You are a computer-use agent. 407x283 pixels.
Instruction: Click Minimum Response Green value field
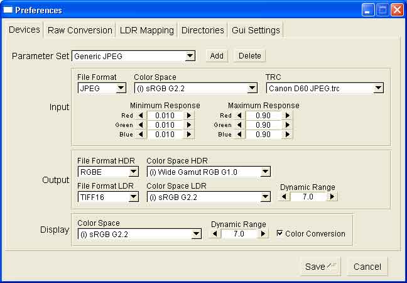point(165,125)
